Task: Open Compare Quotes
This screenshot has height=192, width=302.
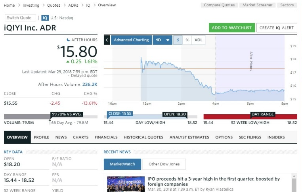Action: [219, 5]
